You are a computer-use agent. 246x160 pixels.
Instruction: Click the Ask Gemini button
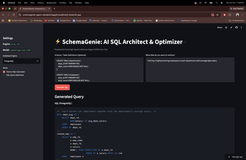[237, 9]
